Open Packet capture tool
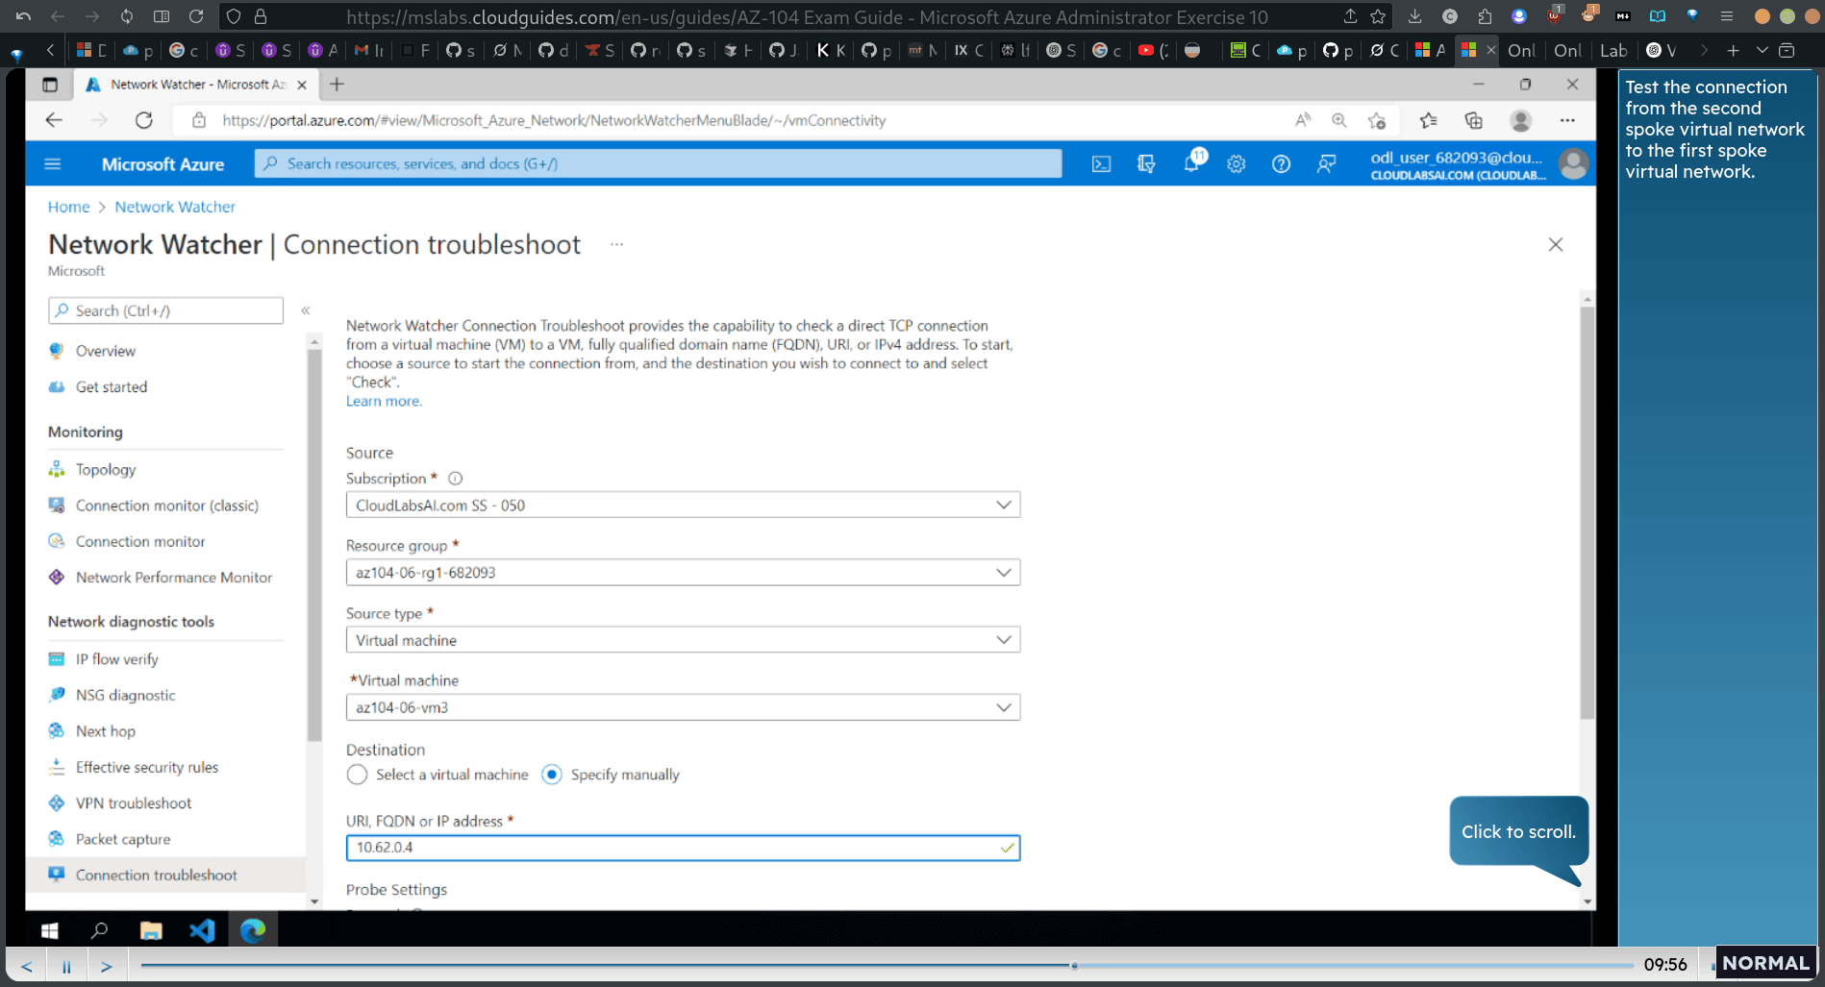Image resolution: width=1825 pixels, height=987 pixels. pos(123,839)
